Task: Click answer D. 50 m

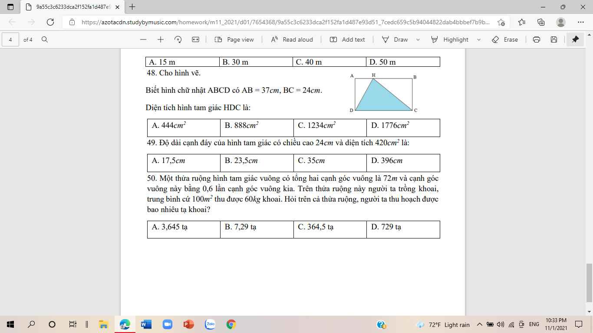Action: click(403, 62)
